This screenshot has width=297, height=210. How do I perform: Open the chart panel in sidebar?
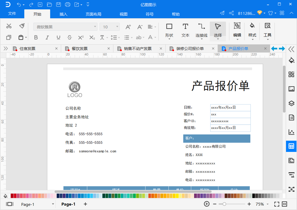(x=291, y=132)
